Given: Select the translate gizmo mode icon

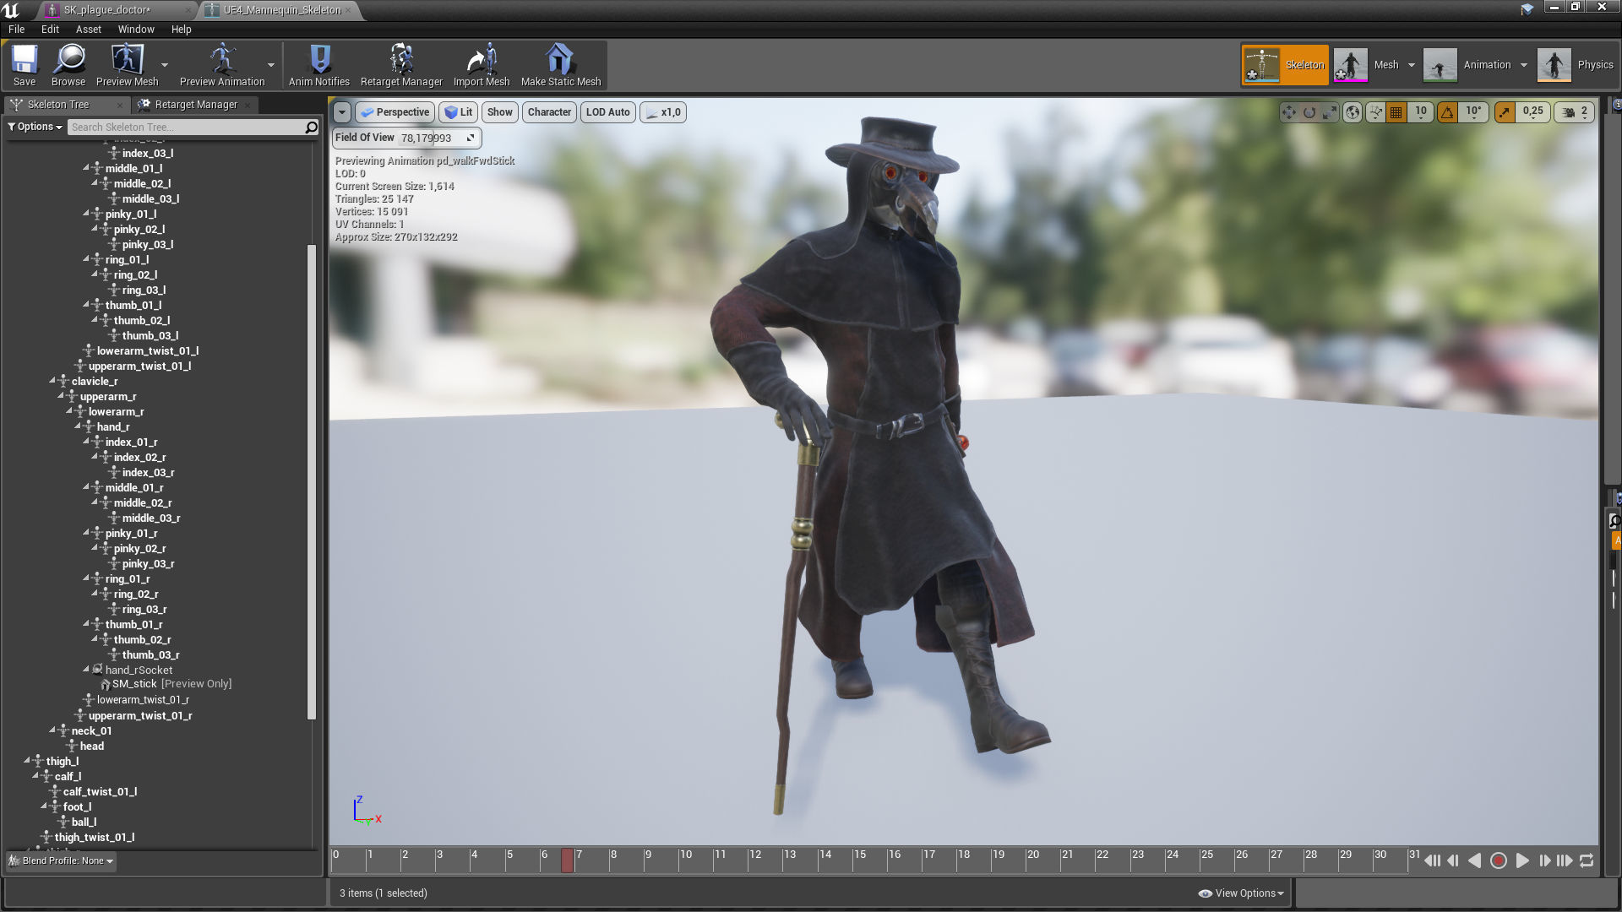Looking at the screenshot, I should click(1288, 112).
